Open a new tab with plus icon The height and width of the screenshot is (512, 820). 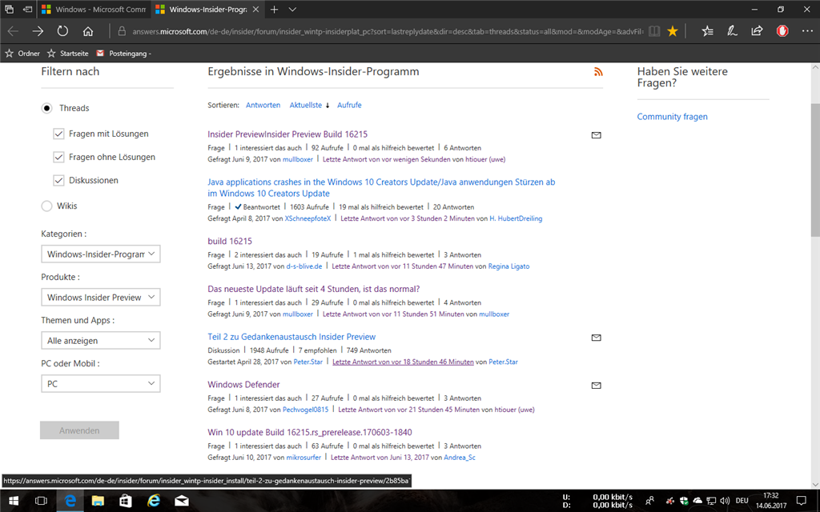(x=274, y=10)
